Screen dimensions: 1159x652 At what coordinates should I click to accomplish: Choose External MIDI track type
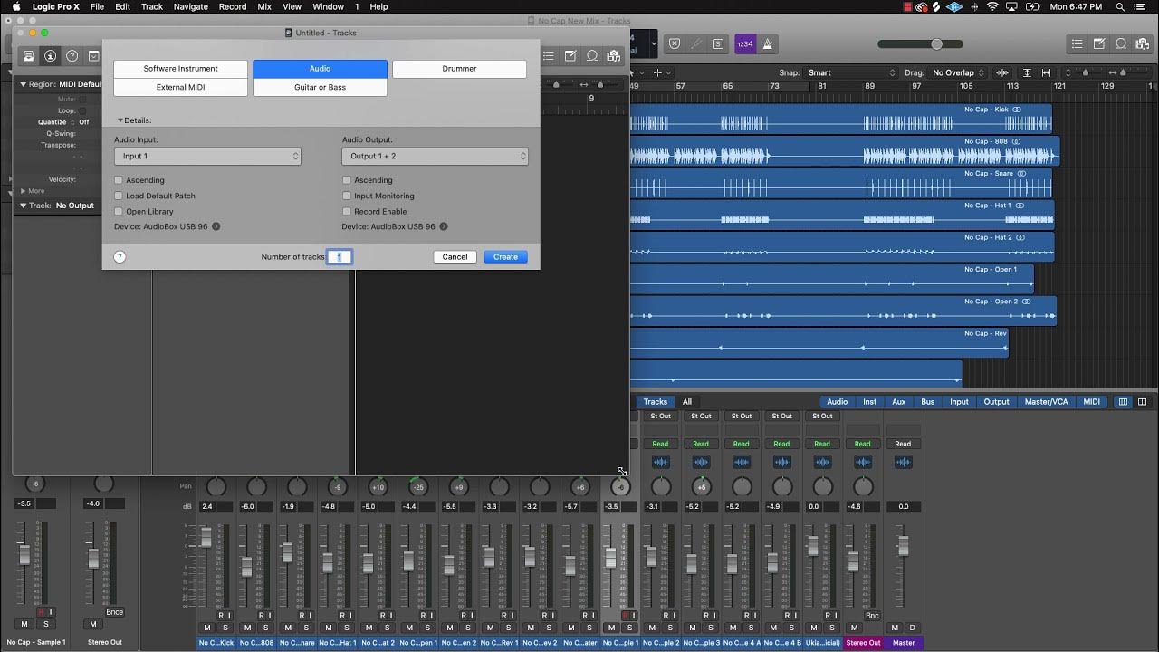(180, 88)
